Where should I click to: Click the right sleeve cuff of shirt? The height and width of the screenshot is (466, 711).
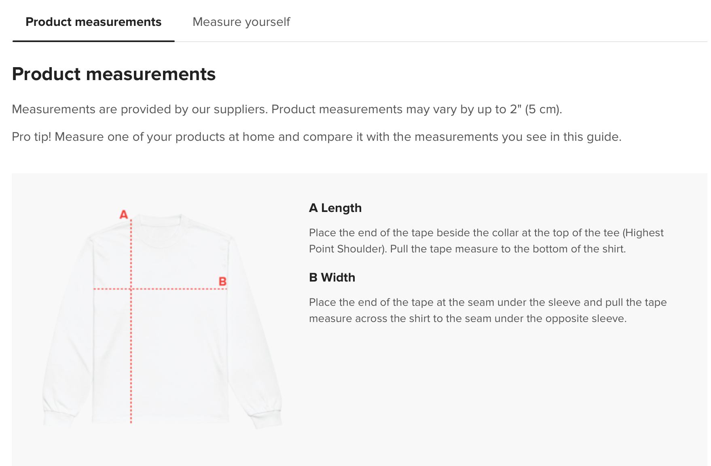pyautogui.click(x=267, y=419)
